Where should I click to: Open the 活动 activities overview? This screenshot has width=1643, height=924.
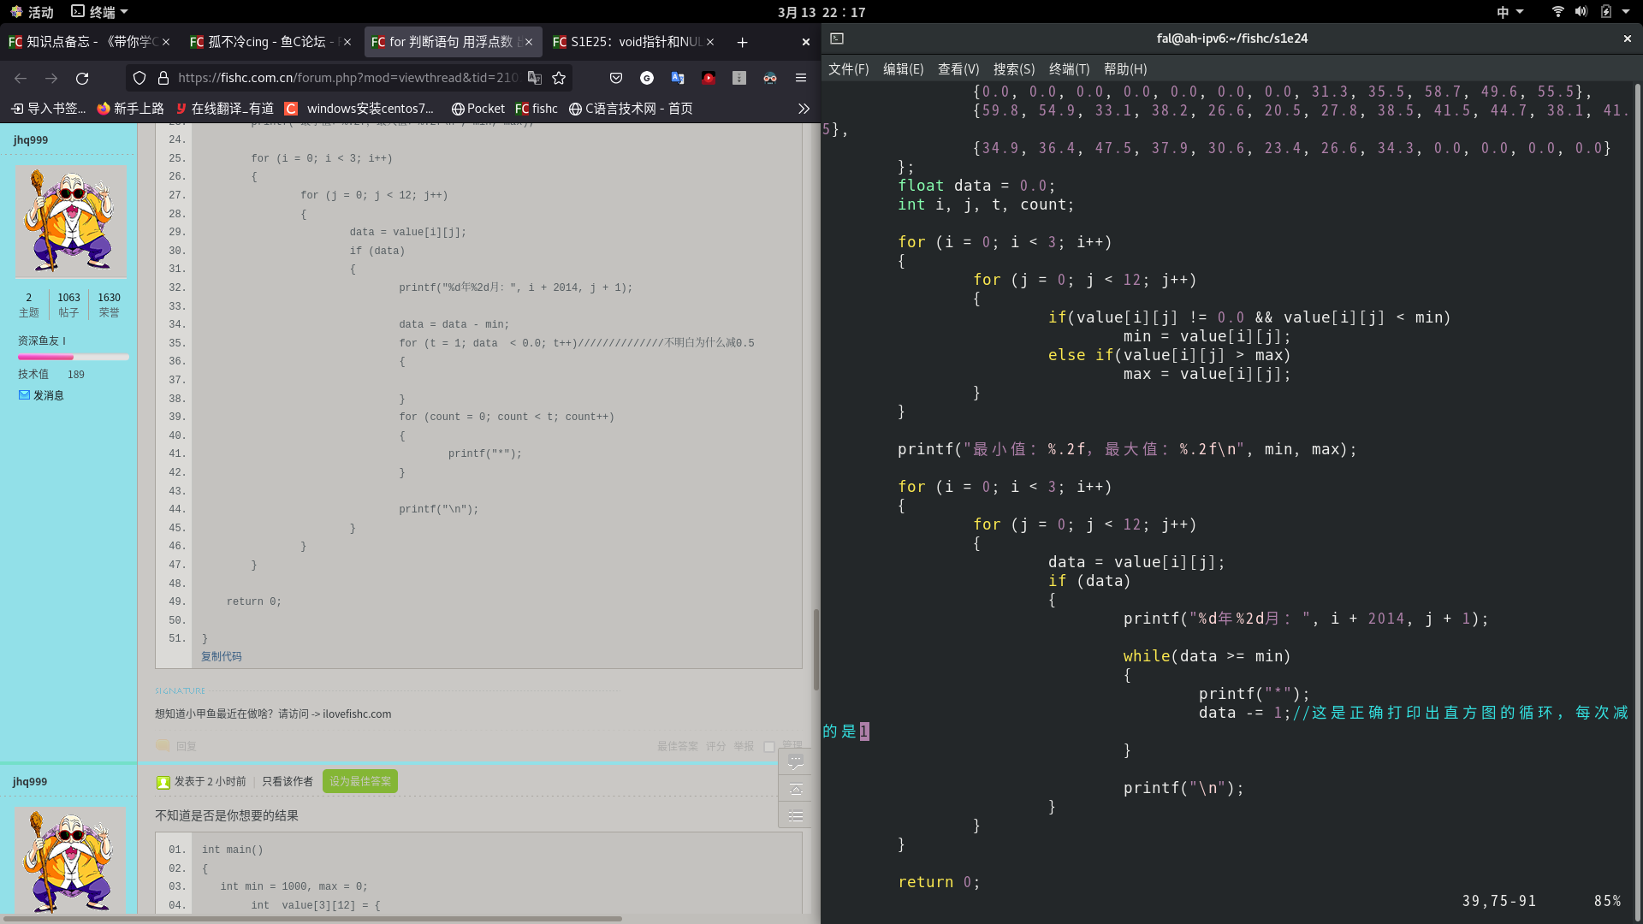[33, 12]
